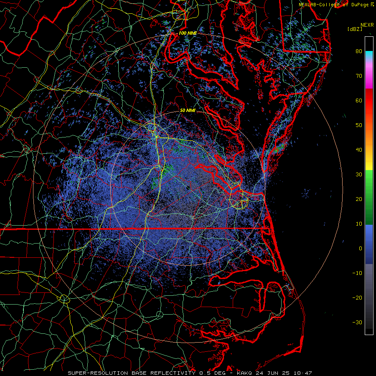Click the NEXR product label
The image size is (376, 376).
(367, 25)
